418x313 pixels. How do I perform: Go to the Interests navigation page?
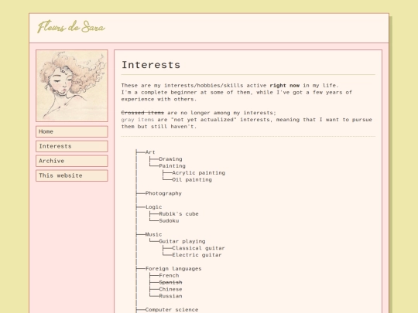[x=72, y=146]
